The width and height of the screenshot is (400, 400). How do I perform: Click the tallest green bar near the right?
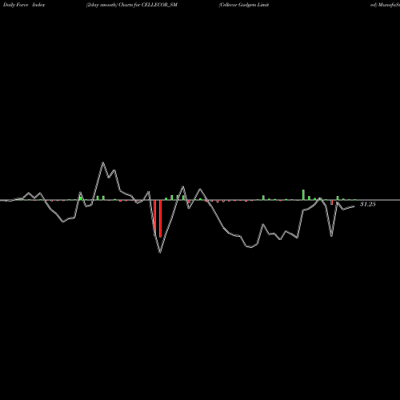point(303,194)
